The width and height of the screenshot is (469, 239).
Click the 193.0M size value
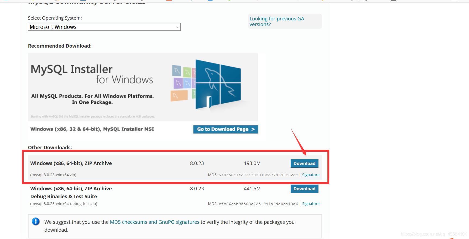(x=252, y=163)
